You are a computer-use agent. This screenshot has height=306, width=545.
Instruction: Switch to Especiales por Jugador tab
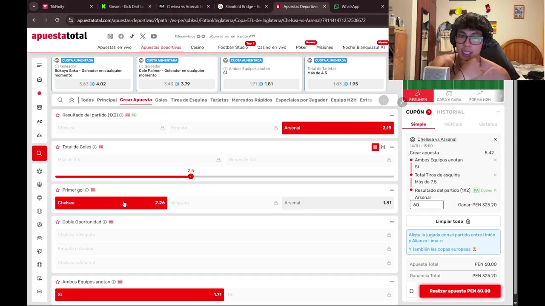(x=301, y=100)
